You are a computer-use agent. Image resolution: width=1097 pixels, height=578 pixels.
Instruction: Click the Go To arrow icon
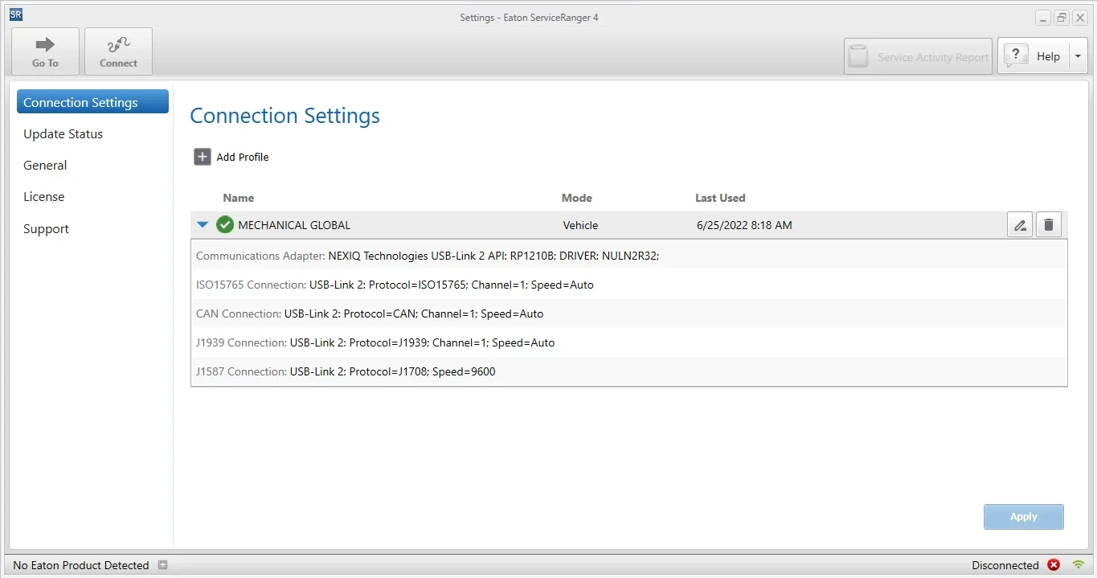click(45, 45)
